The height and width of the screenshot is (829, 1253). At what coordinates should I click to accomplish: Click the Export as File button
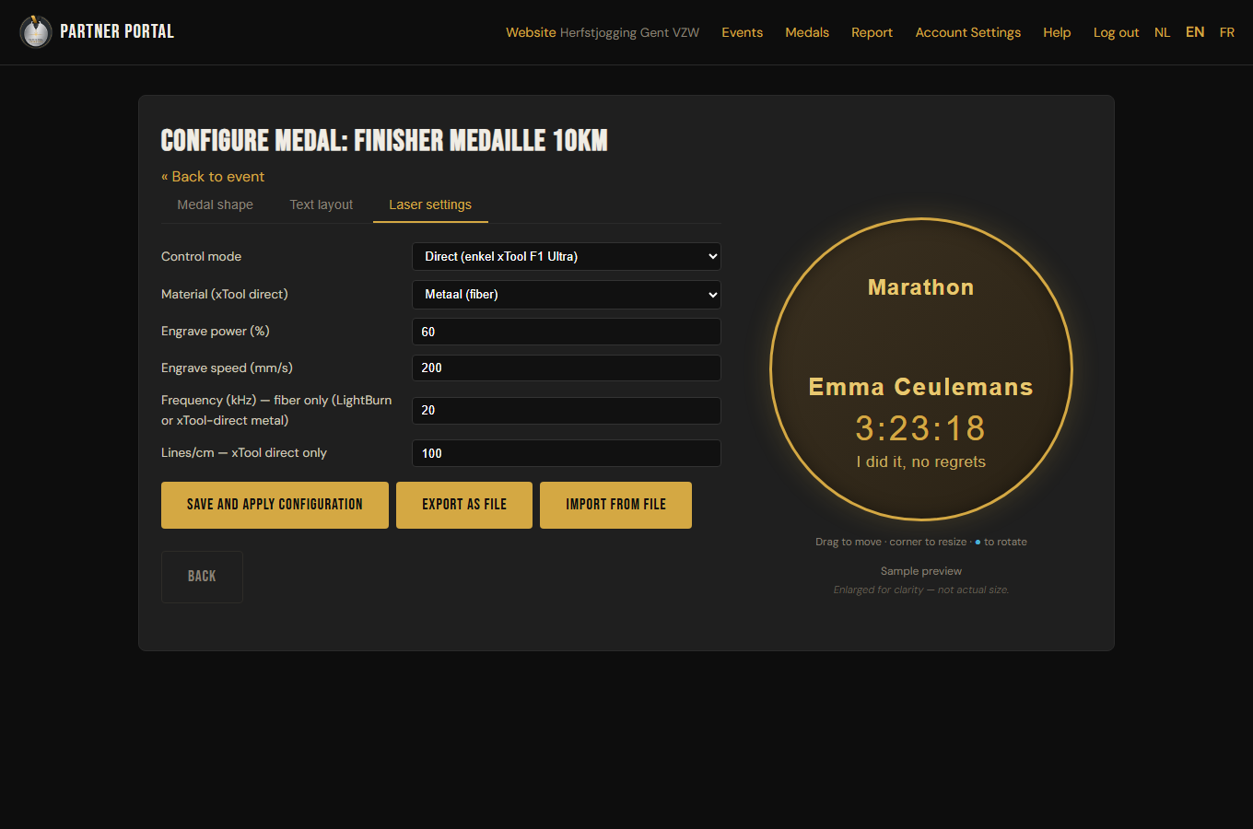point(464,505)
